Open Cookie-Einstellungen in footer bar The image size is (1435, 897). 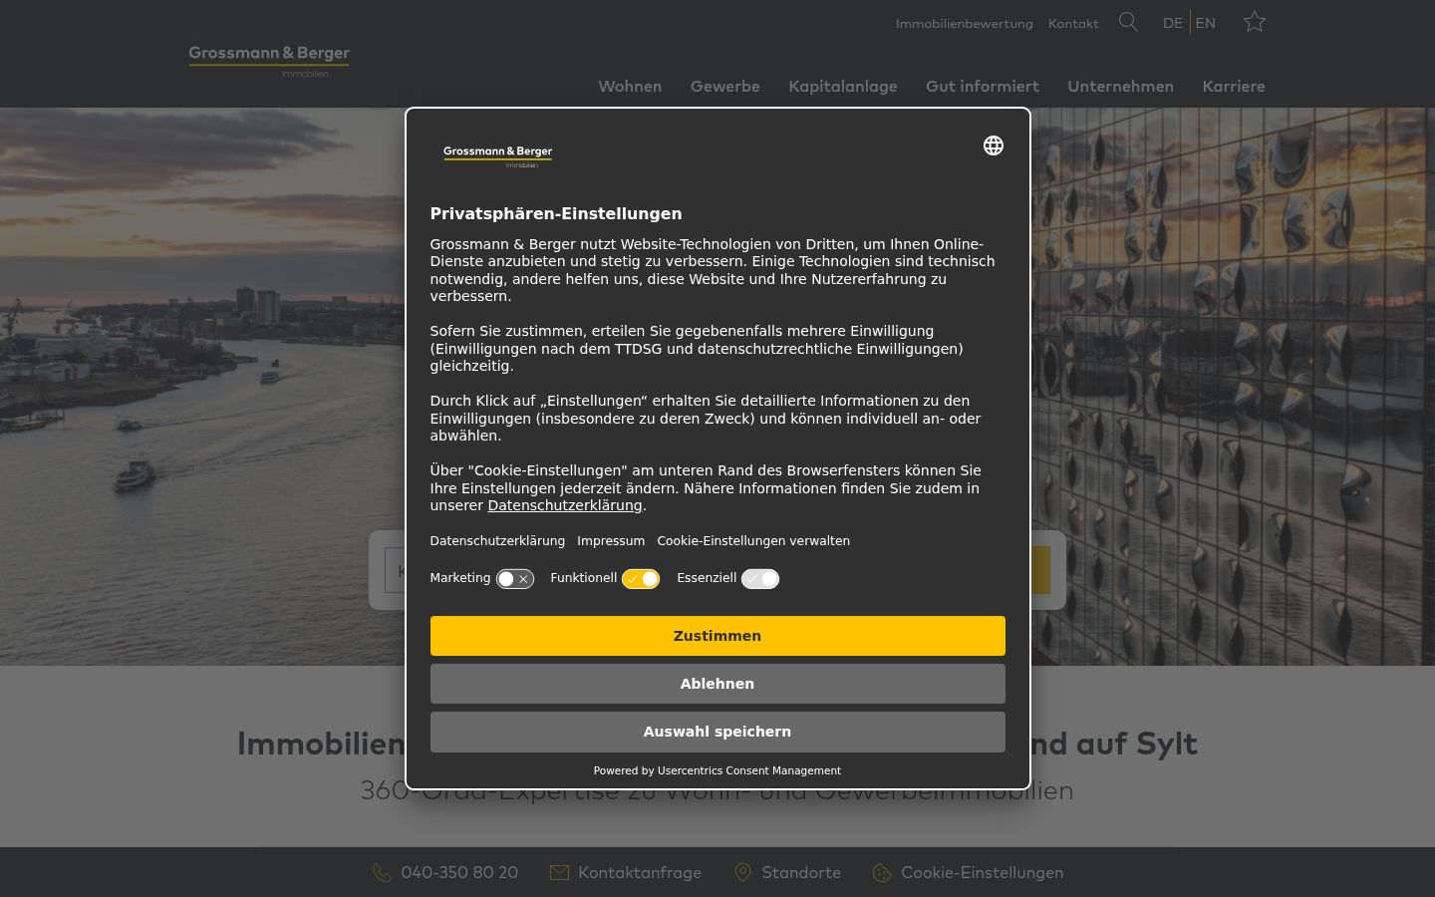click(982, 873)
